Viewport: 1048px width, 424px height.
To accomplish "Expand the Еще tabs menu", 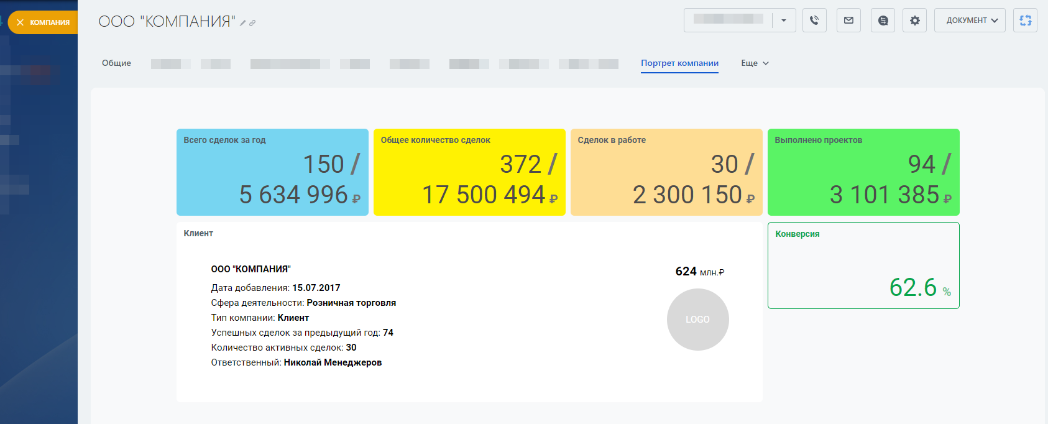I will point(755,63).
